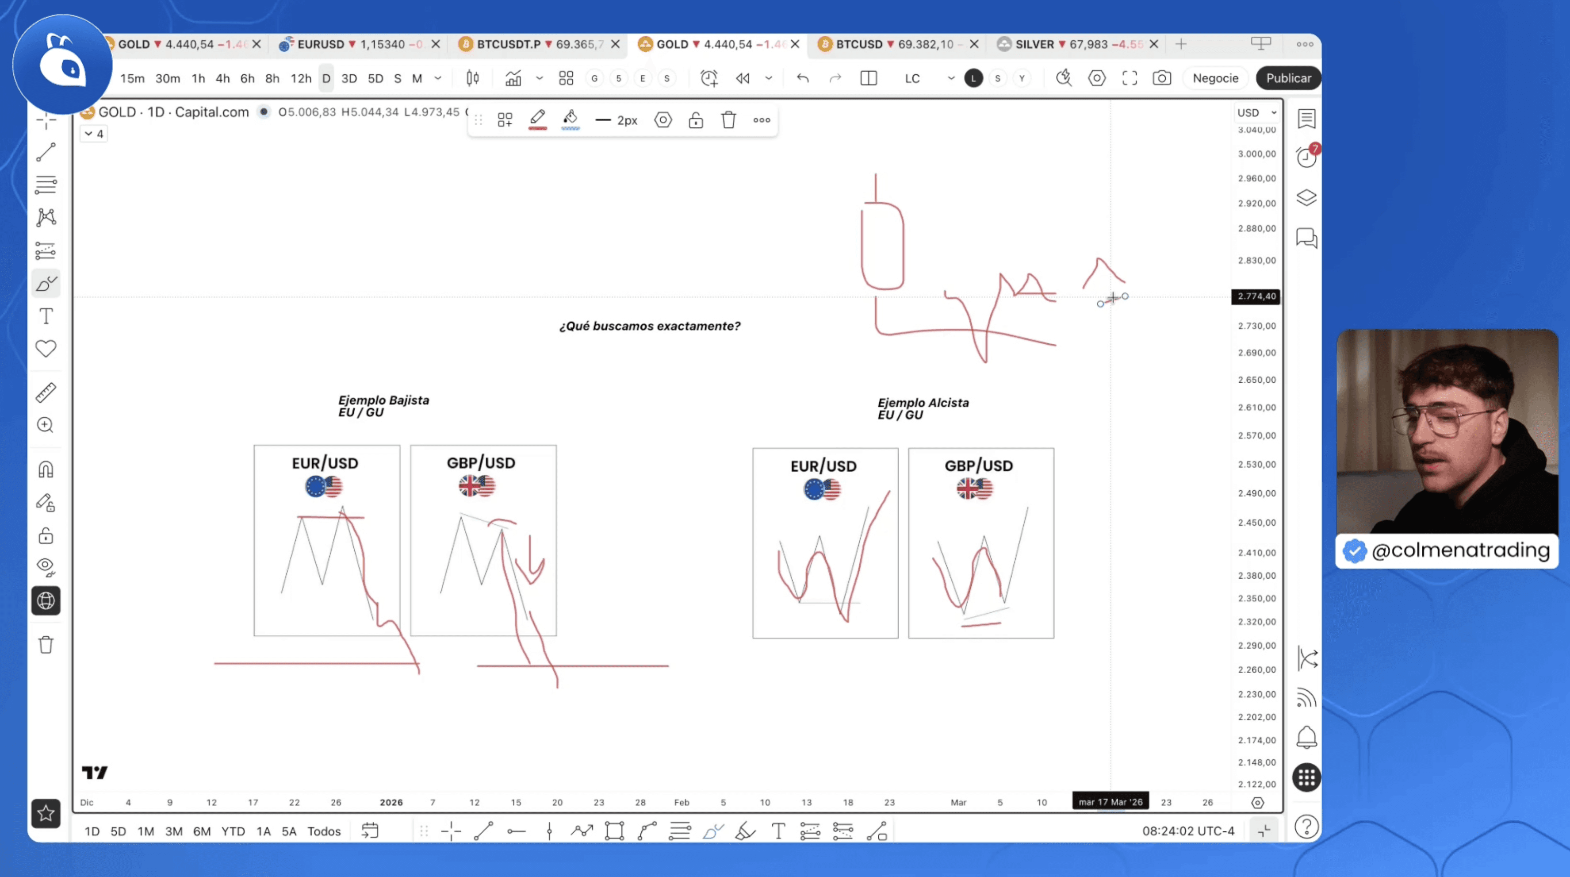Click the camera snapshot icon
1570x877 pixels.
[x=1162, y=78]
